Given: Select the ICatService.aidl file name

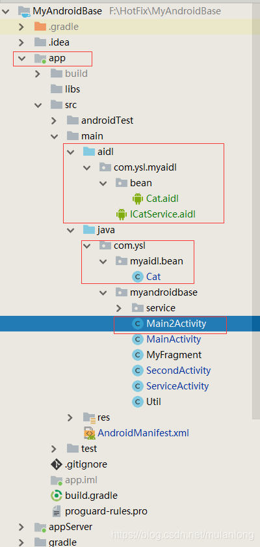Looking at the screenshot, I should (162, 214).
